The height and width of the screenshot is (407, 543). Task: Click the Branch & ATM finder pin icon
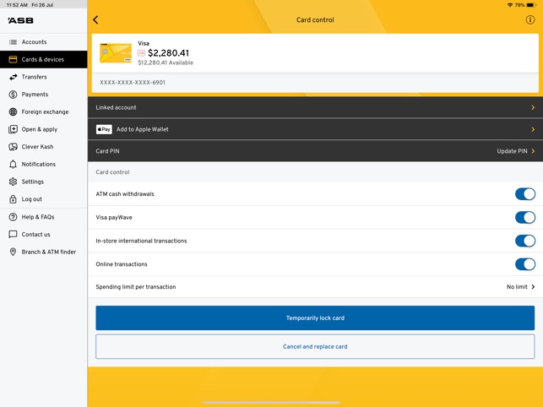pyautogui.click(x=13, y=252)
